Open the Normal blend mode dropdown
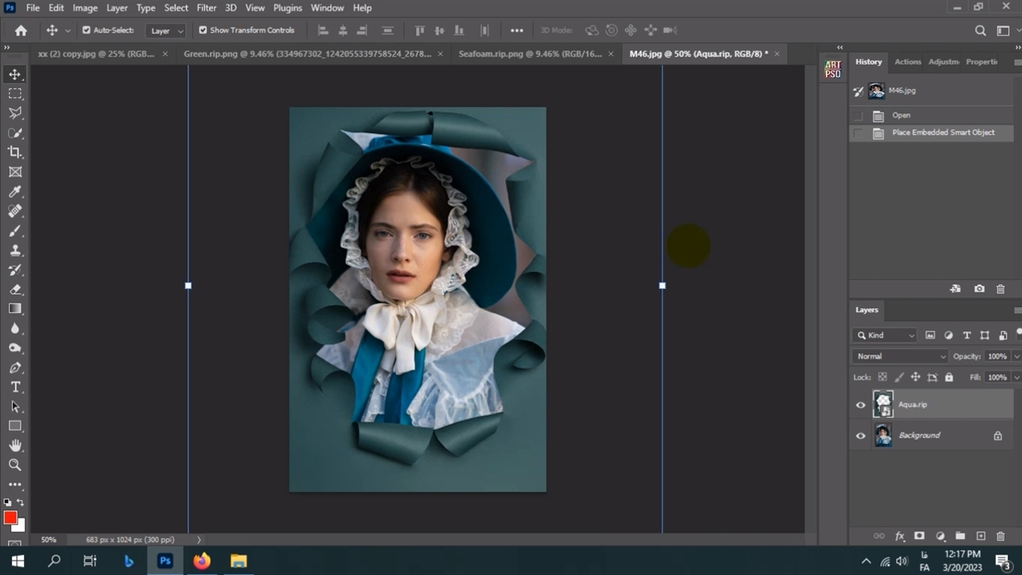This screenshot has height=575, width=1022. click(x=900, y=356)
